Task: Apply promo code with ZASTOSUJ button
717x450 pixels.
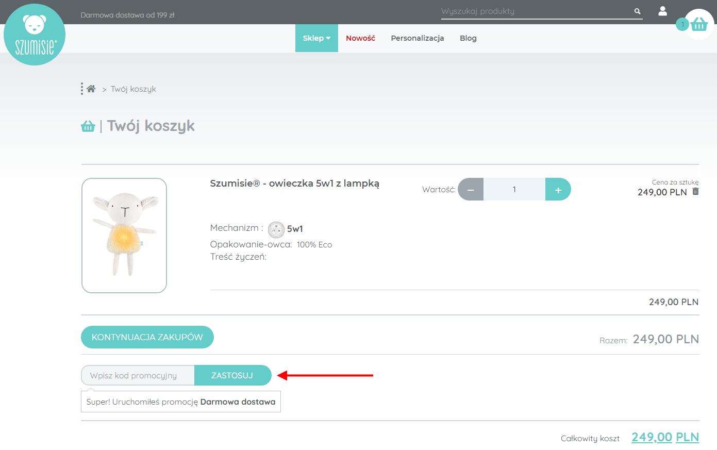Action: pos(232,375)
